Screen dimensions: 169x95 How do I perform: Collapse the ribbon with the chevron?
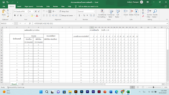point(167,20)
